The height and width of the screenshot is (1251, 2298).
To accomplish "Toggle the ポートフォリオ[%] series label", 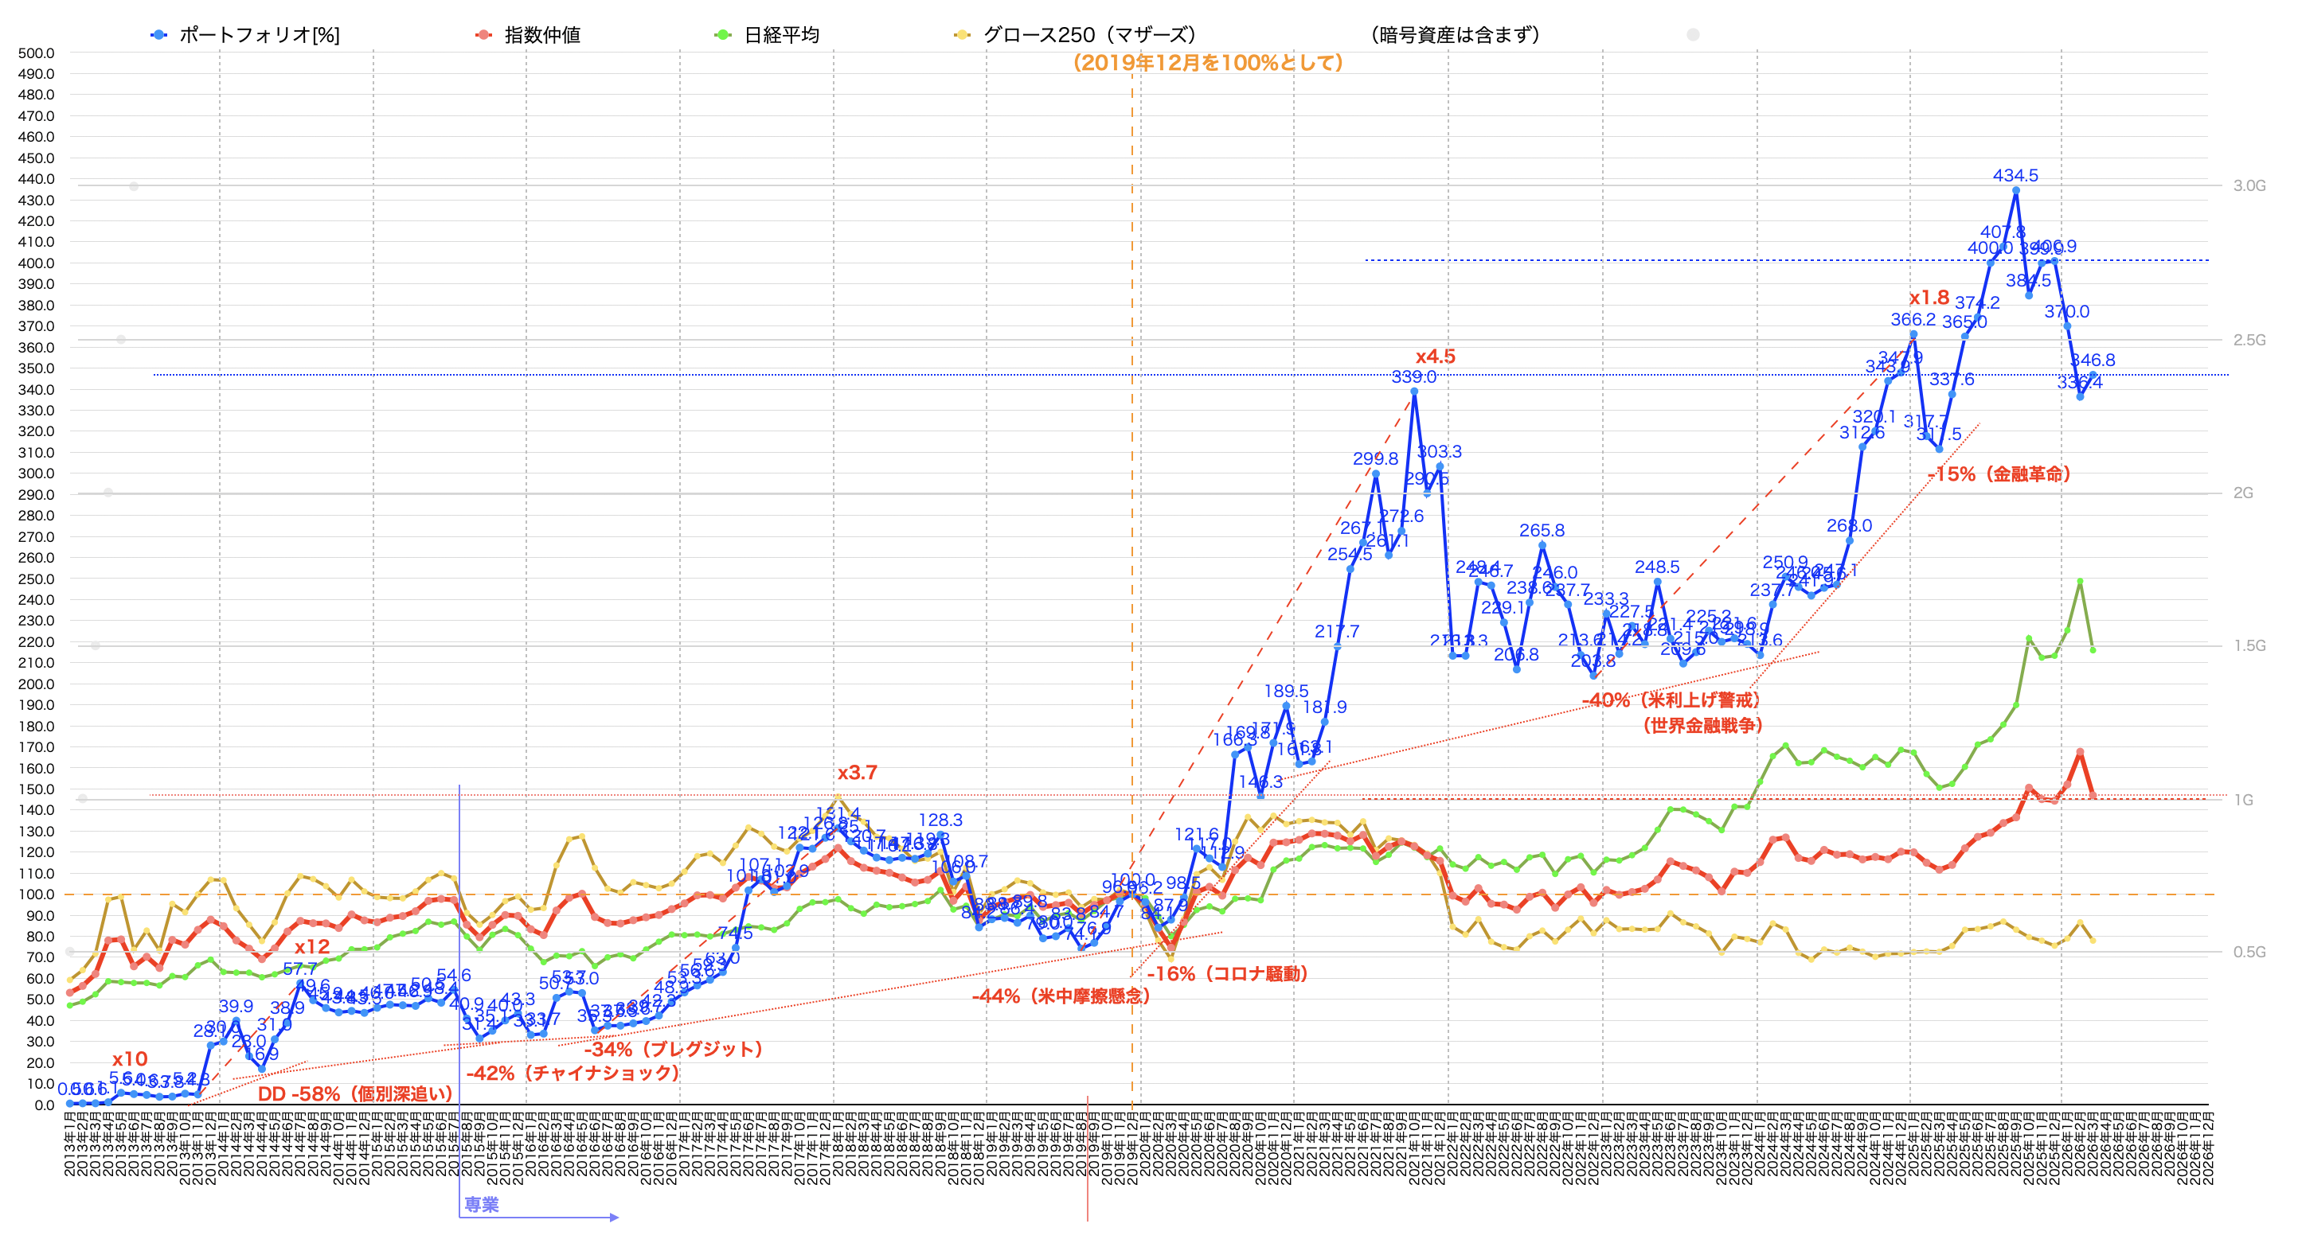I will (x=260, y=35).
